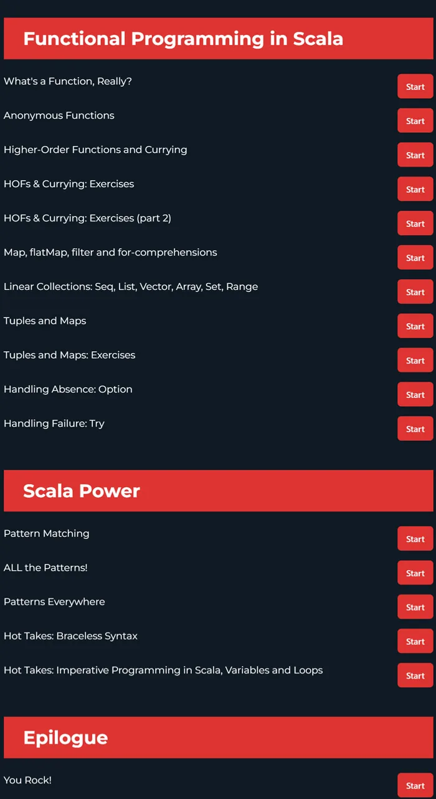
Task: Begin Map, flatMap, filter and for-comprehensions lesson
Action: coord(415,258)
